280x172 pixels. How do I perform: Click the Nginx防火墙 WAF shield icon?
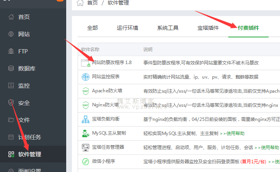pos(85,105)
